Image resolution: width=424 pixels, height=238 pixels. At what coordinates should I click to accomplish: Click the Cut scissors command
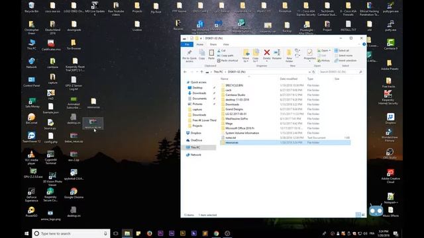[x=221, y=50]
